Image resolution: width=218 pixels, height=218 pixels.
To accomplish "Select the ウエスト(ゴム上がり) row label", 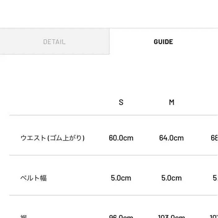I will coord(52,138).
